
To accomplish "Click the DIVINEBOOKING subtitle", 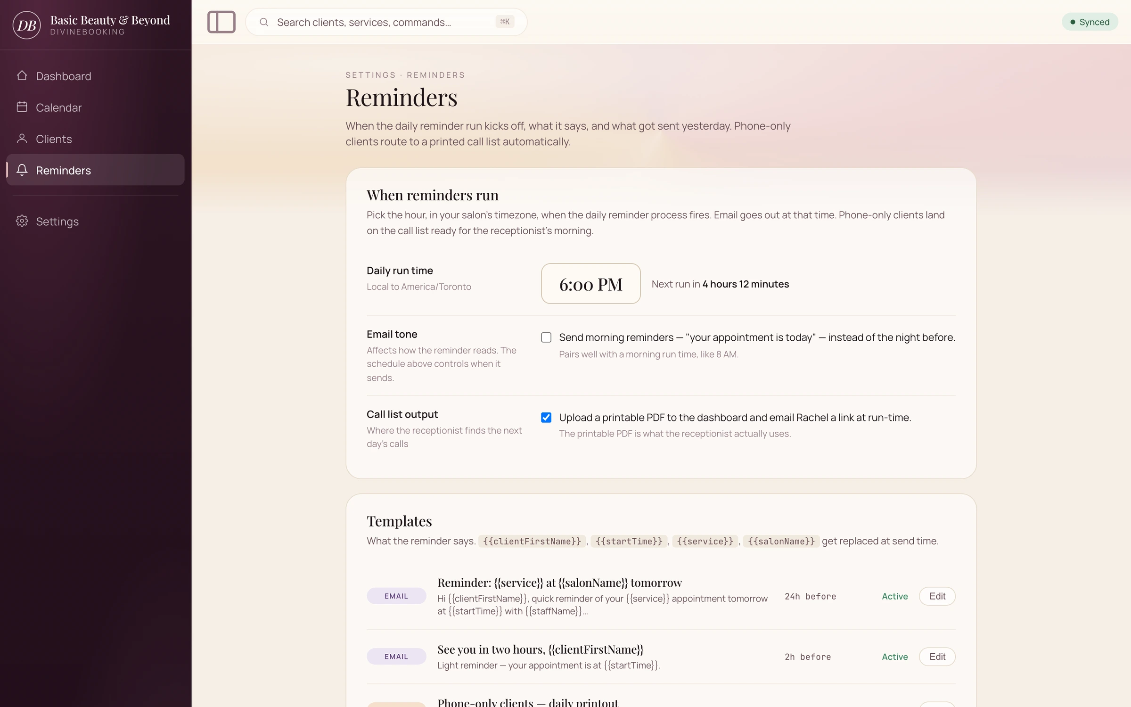I will [87, 32].
